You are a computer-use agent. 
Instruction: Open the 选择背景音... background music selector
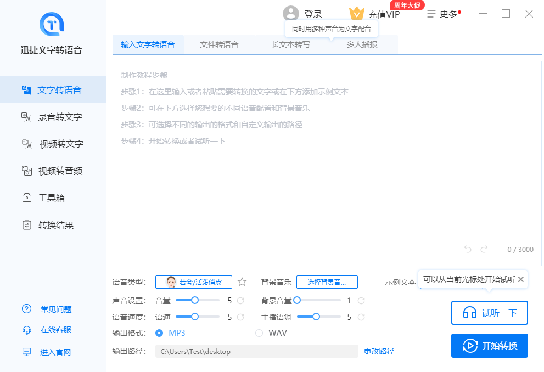click(x=327, y=282)
